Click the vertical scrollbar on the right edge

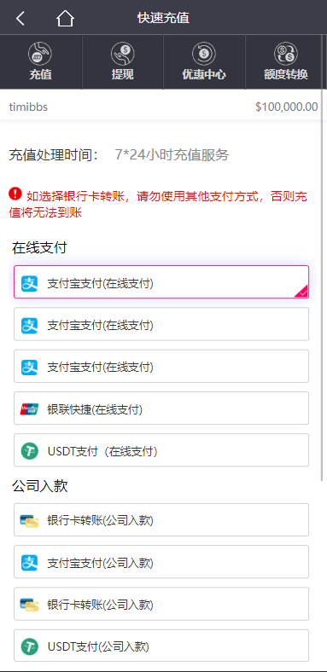(322, 258)
